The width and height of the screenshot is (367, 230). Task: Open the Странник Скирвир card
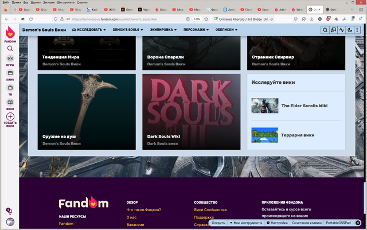pos(296,53)
